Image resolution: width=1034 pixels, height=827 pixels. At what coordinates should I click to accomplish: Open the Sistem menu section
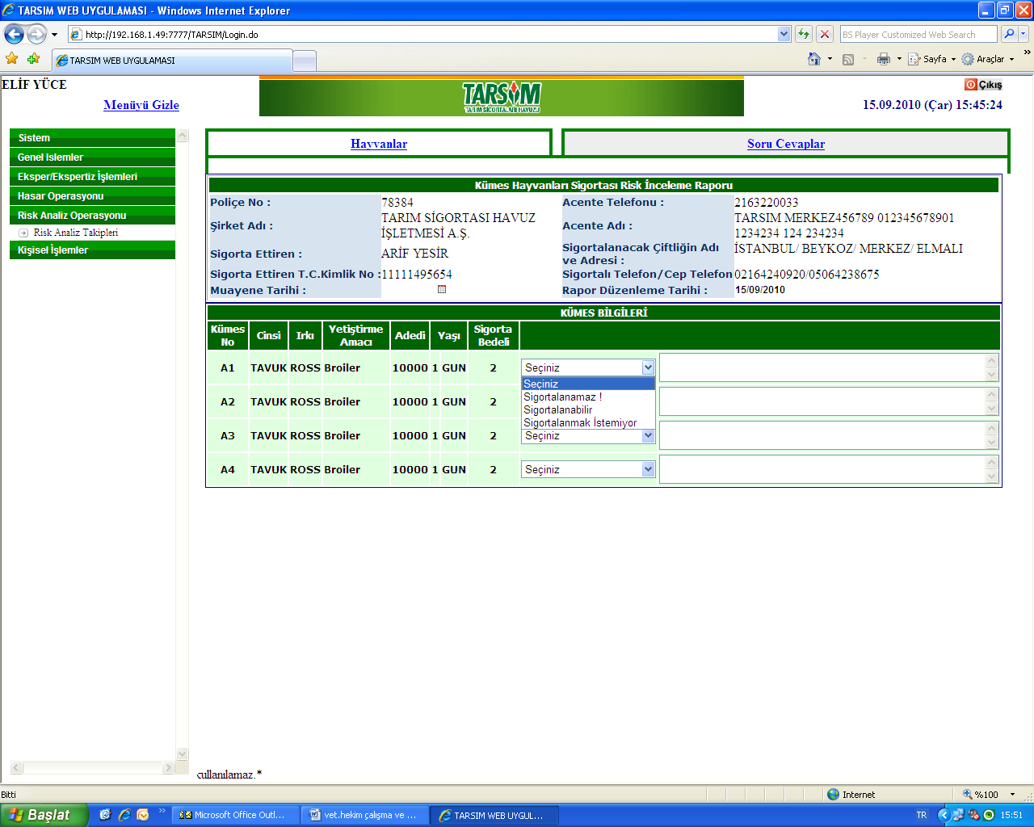(92, 138)
